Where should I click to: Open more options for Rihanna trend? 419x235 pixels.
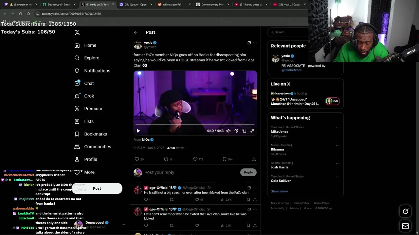coord(338,146)
